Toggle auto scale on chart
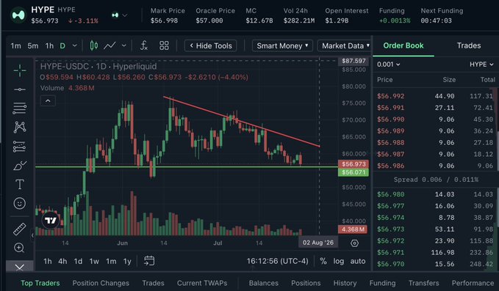This screenshot has width=499, height=291. [358, 261]
